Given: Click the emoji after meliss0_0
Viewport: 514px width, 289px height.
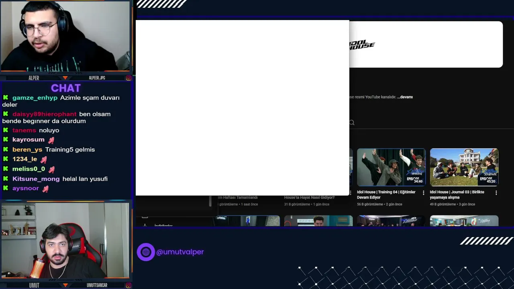Looking at the screenshot, I should pyautogui.click(x=51, y=169).
